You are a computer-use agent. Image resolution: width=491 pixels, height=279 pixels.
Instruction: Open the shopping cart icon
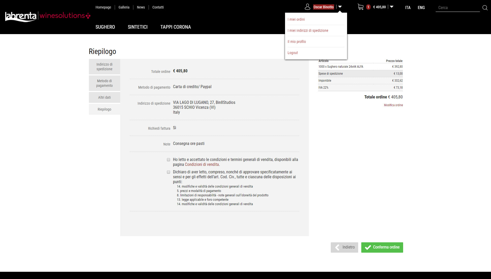360,7
